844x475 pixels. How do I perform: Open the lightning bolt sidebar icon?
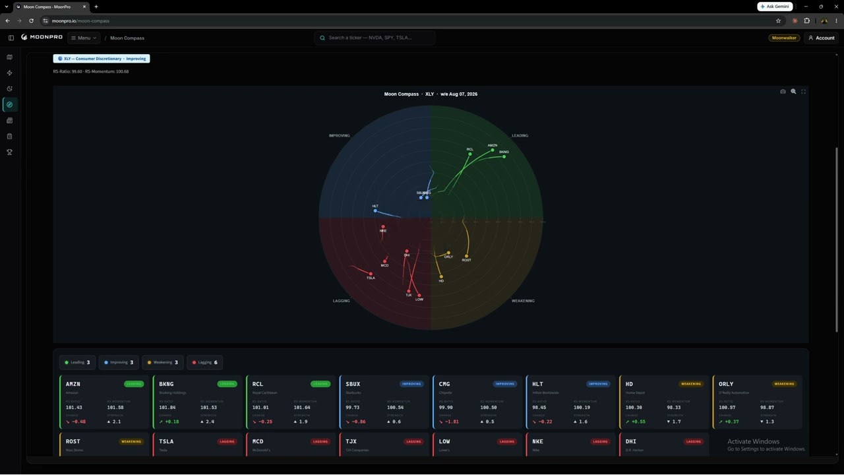(x=9, y=73)
